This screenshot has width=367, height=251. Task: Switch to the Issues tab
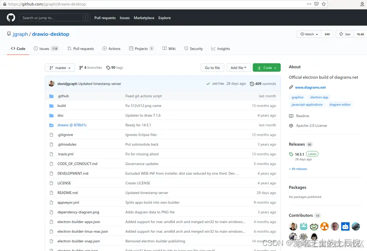46,48
